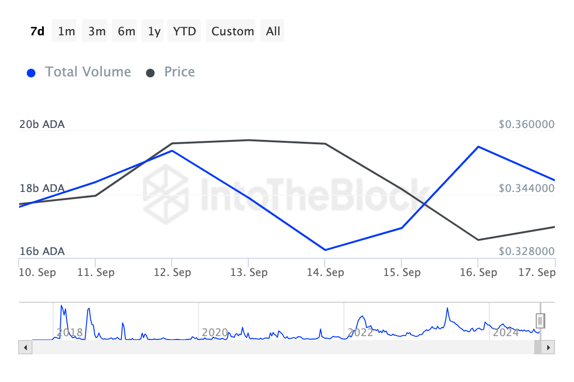Display the All-time chart
Image resolution: width=574 pixels, height=382 pixels.
tap(272, 31)
